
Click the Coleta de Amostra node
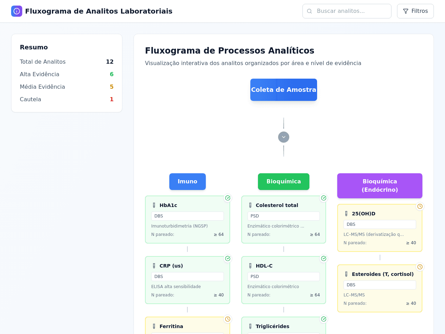coord(284,90)
